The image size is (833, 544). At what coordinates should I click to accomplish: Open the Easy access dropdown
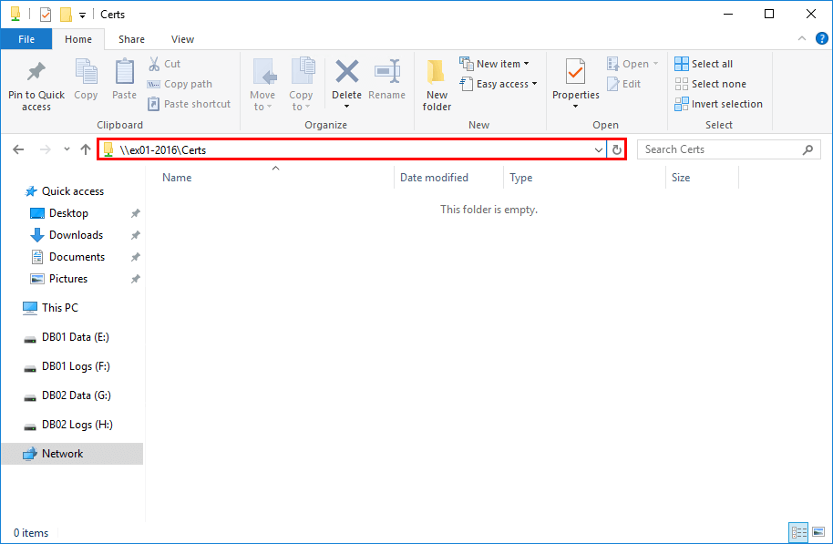(499, 84)
